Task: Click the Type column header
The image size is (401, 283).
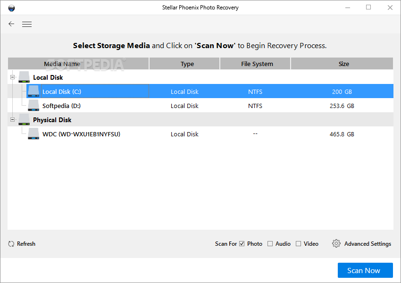Action: (x=184, y=64)
